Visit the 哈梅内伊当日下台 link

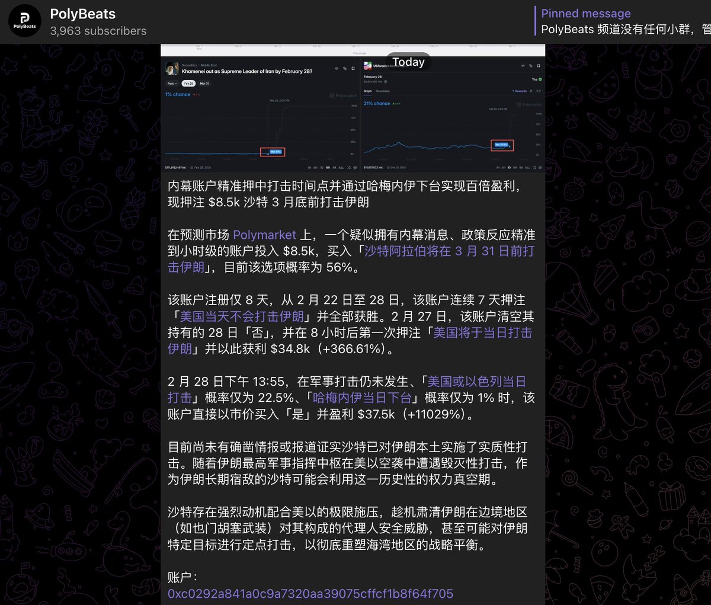(362, 398)
